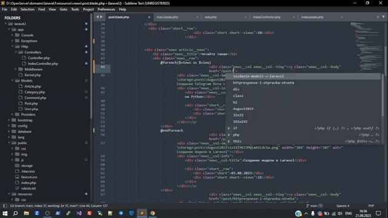Open FileZilla from taskbar

point(89,213)
